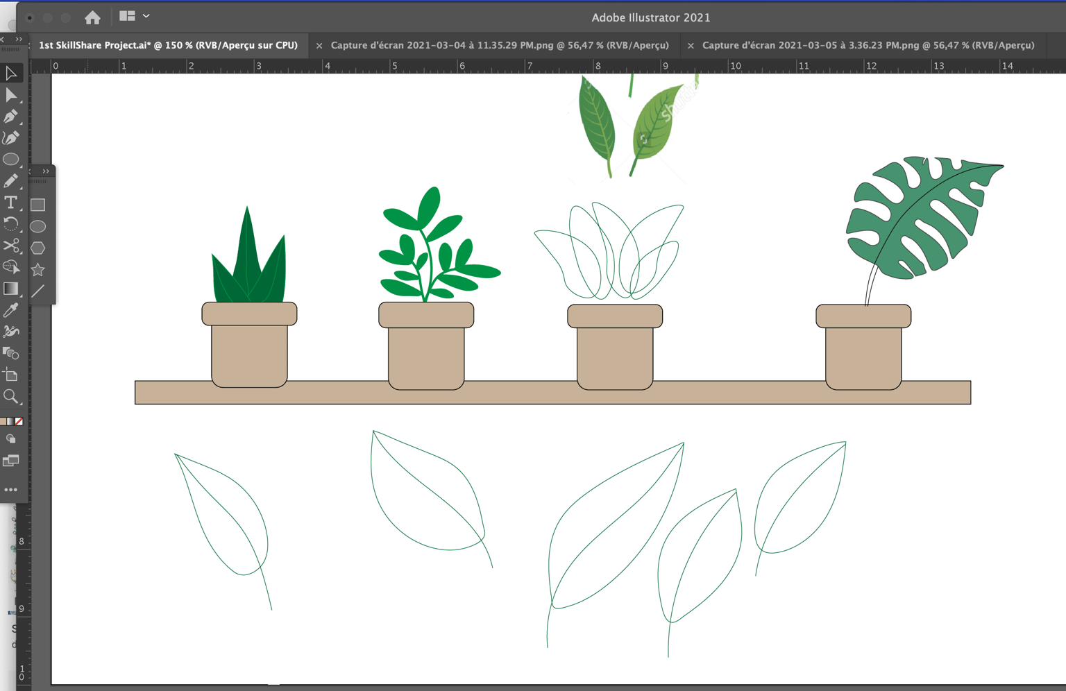Pick Rectangle in floating shape panel

coord(38,205)
